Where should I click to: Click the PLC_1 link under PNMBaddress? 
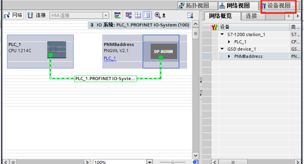(110, 58)
